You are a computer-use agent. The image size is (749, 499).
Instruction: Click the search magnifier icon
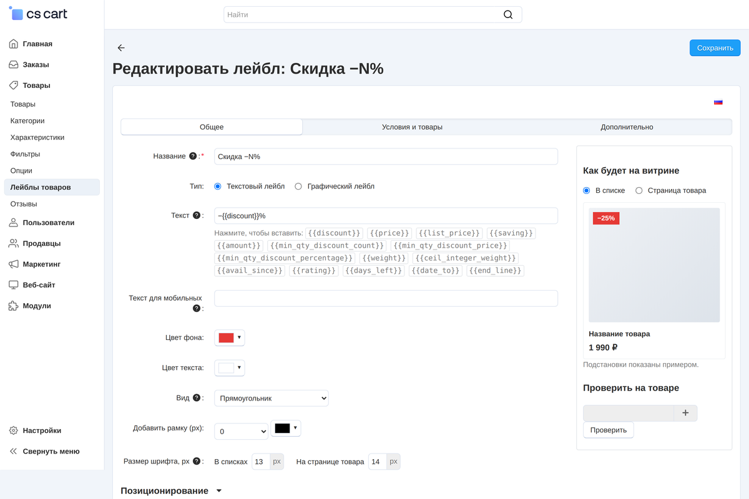click(x=508, y=14)
